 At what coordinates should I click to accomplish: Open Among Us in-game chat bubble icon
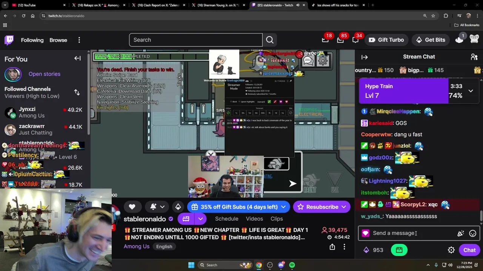[x=308, y=61]
